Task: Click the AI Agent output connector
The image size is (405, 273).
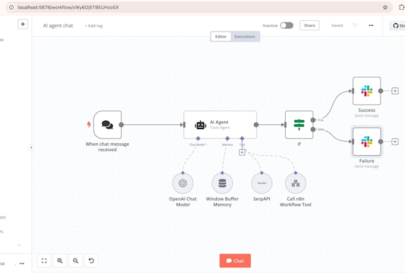Action: pyautogui.click(x=256, y=125)
